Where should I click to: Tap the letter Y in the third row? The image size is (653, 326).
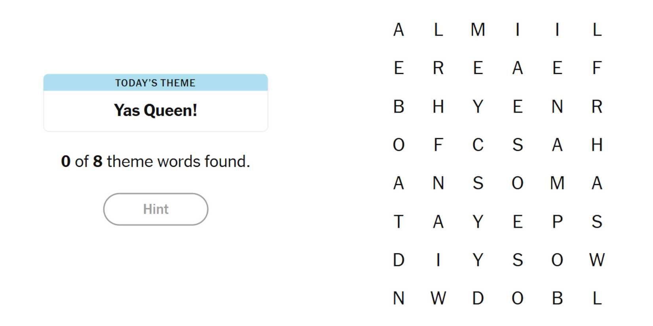point(478,106)
